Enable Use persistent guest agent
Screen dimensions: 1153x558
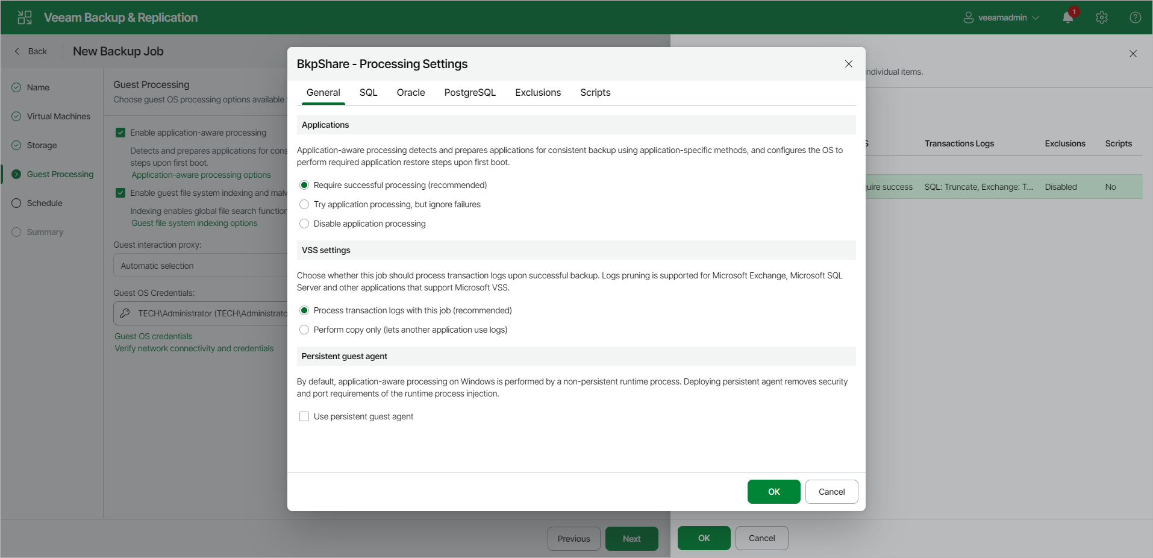[x=304, y=416]
